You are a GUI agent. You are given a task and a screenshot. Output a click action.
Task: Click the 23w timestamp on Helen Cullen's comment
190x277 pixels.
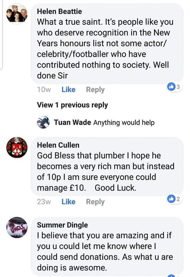44,202
